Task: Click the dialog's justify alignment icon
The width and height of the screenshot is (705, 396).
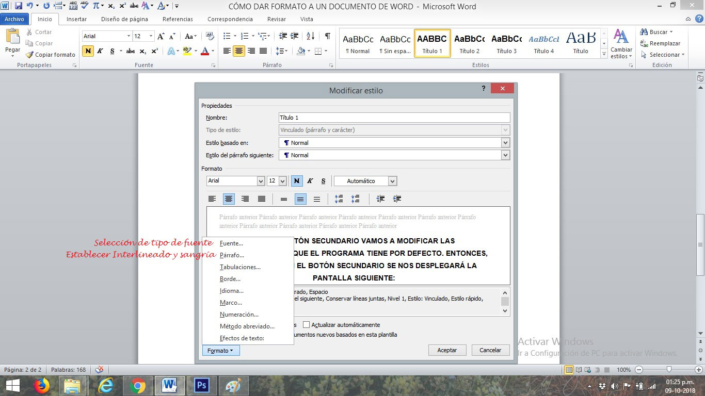Action: coord(262,199)
